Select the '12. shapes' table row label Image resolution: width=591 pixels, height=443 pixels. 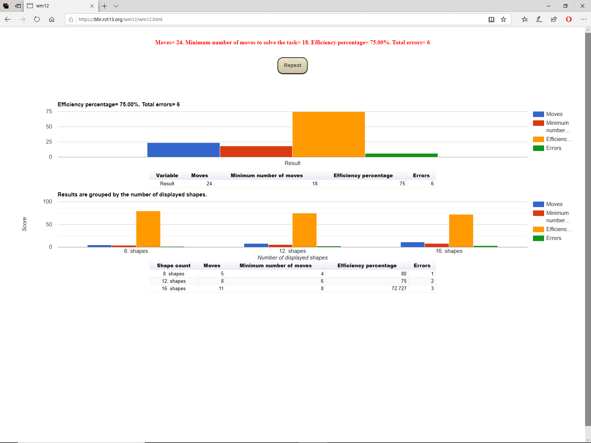point(174,281)
